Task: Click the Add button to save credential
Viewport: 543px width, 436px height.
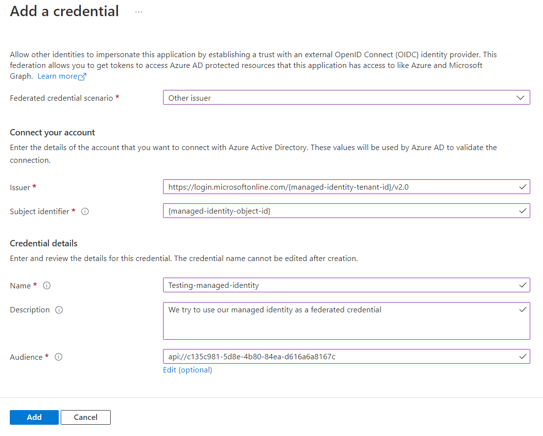Action: point(34,417)
